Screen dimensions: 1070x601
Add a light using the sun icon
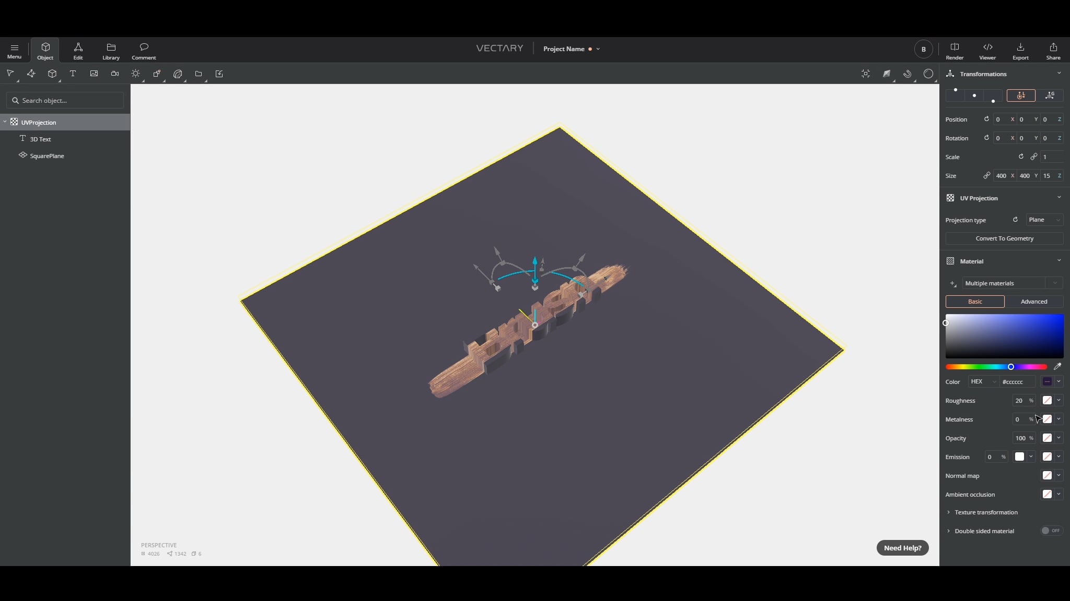[x=135, y=74]
